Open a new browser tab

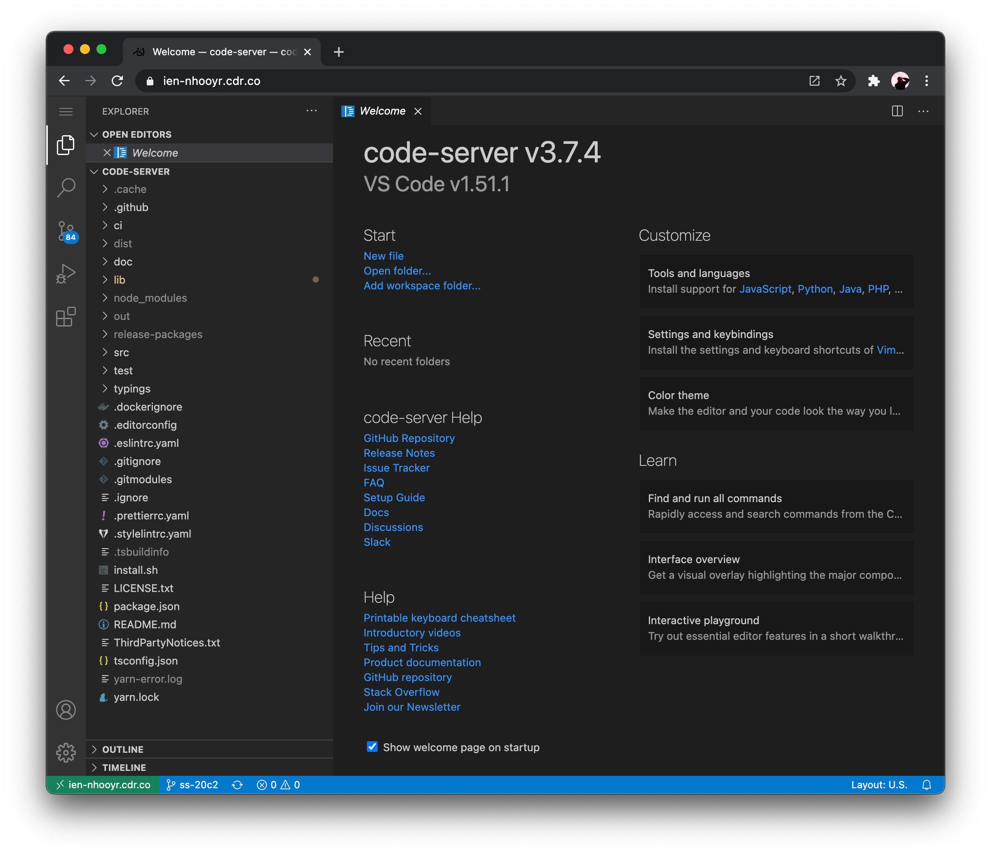(338, 52)
